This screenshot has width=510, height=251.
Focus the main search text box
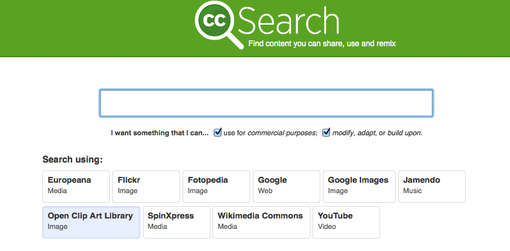click(266, 103)
